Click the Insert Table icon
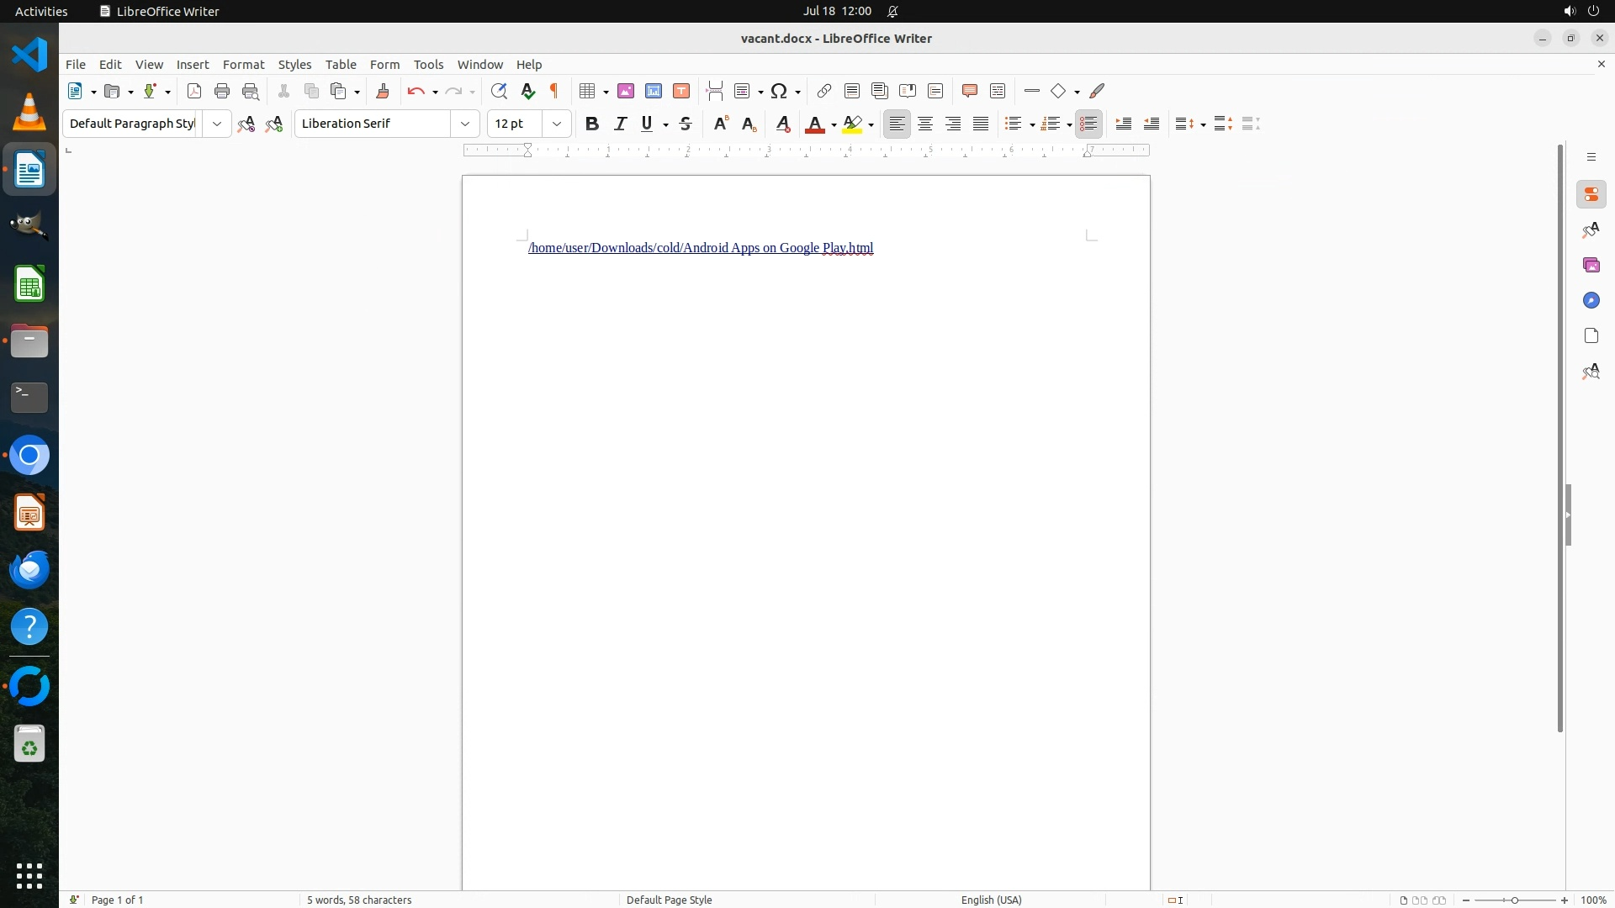This screenshot has height=908, width=1615. coord(588,91)
